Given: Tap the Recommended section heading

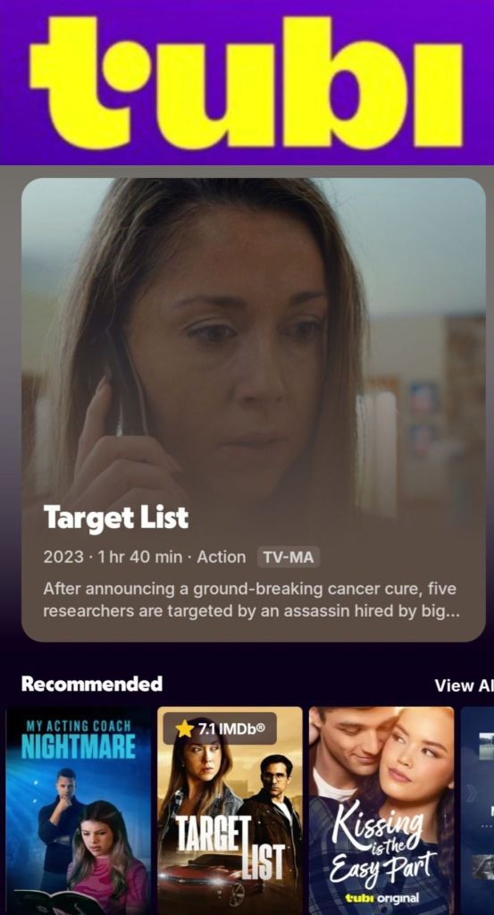Looking at the screenshot, I should coord(92,684).
